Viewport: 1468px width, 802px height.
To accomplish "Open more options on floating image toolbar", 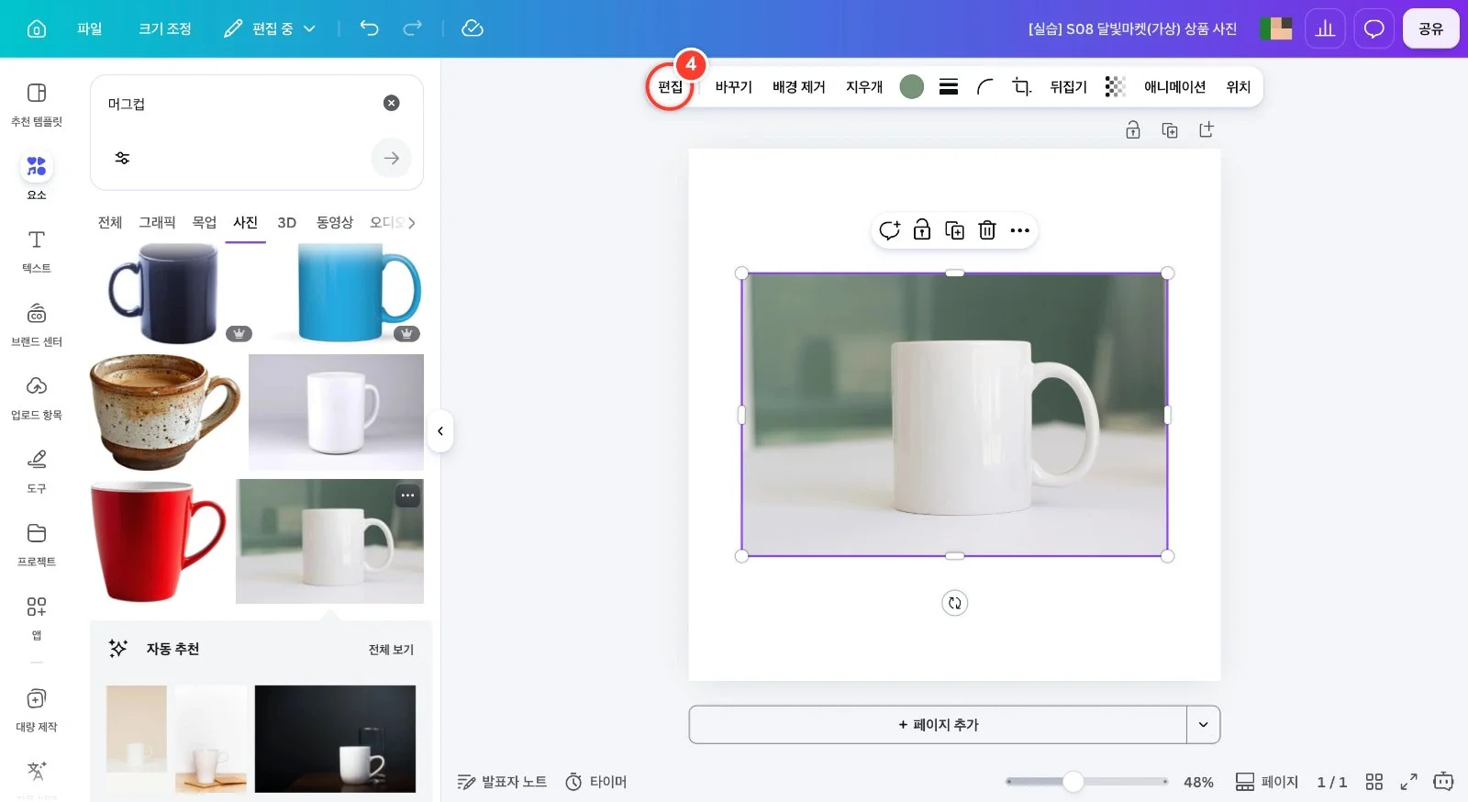I will tap(1019, 230).
